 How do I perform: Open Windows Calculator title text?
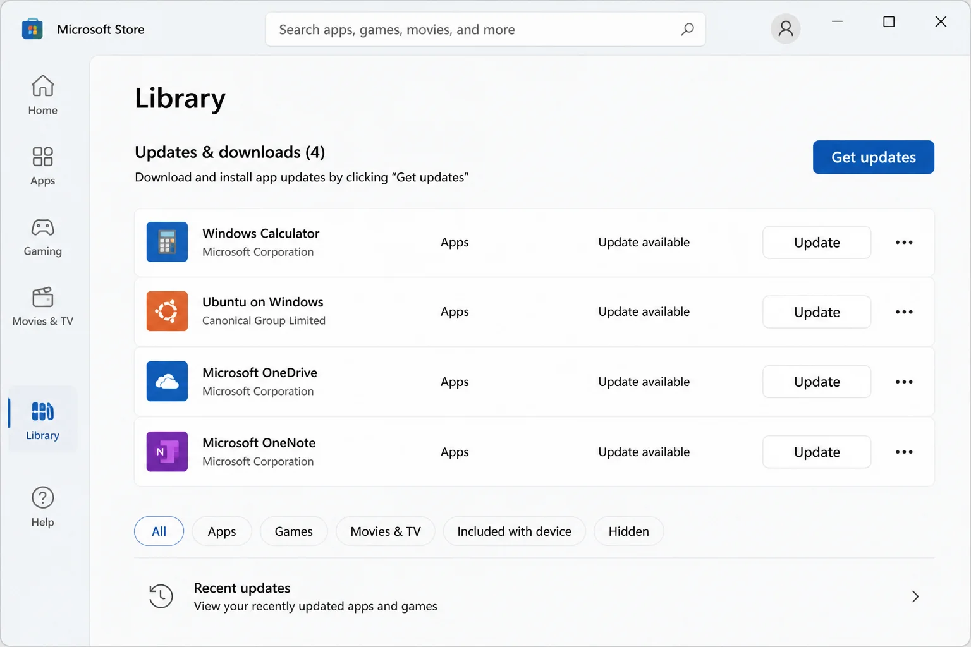260,233
